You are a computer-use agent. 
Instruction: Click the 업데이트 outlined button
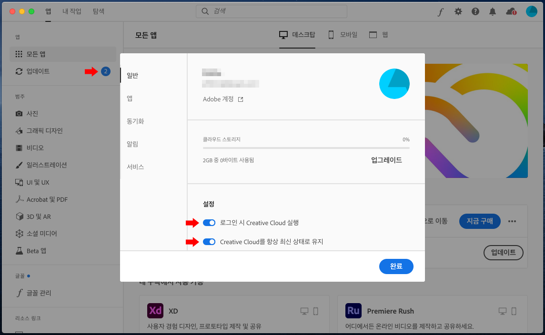tap(503, 252)
